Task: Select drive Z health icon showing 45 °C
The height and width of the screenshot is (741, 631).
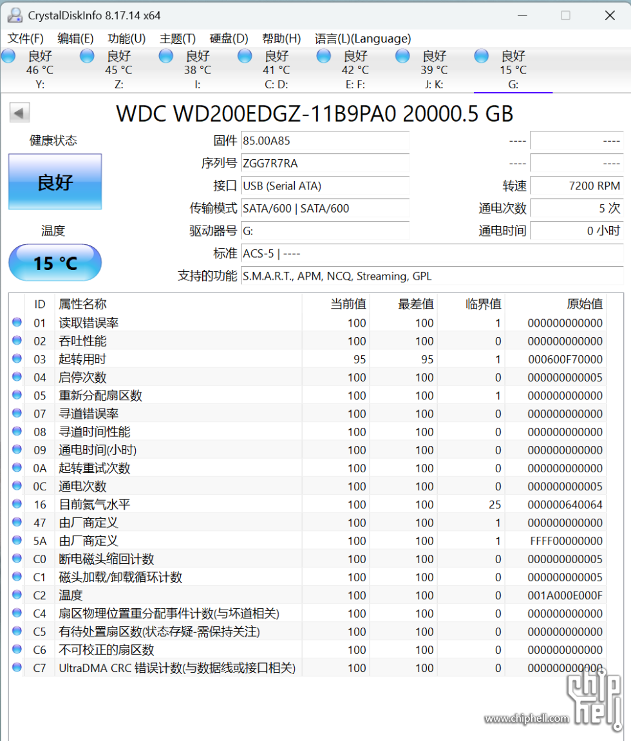Action: 86,56
